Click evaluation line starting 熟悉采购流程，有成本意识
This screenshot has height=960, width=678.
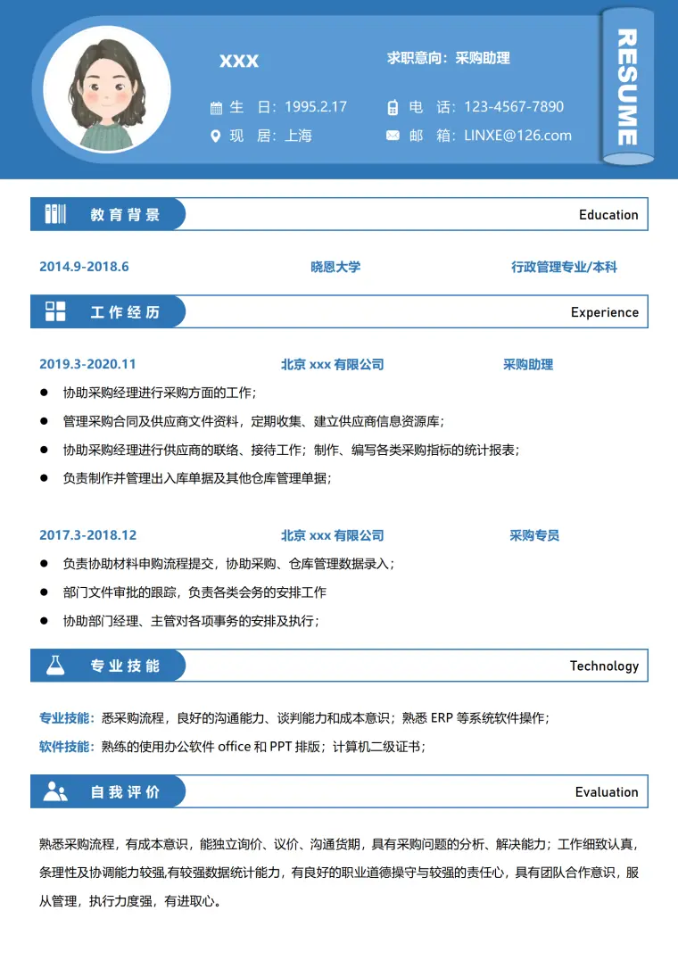[x=339, y=844]
